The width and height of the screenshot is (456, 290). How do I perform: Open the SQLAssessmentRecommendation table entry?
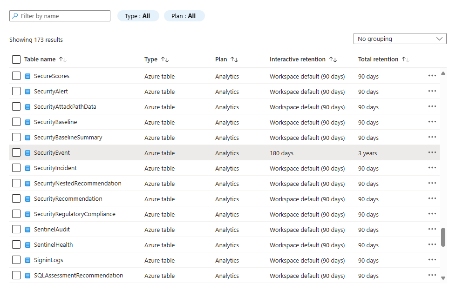point(78,276)
